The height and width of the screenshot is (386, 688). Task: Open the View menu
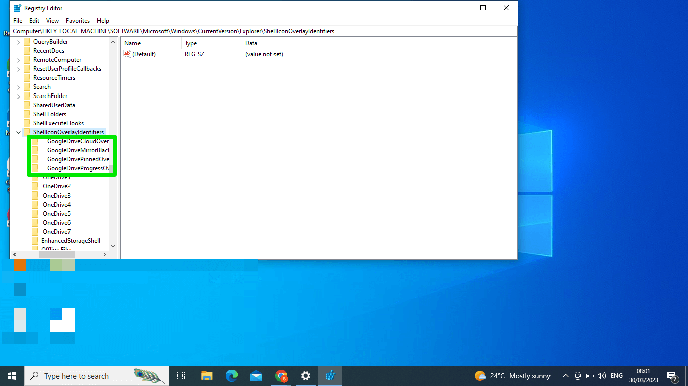click(52, 21)
